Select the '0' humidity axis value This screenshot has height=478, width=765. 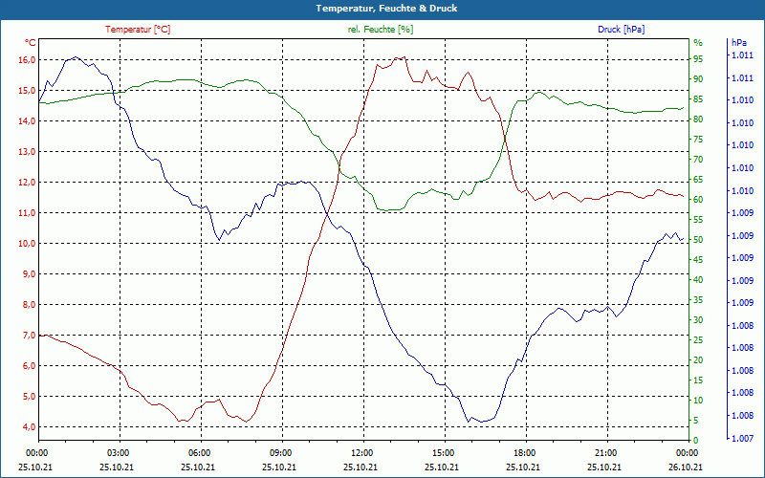pyautogui.click(x=696, y=441)
